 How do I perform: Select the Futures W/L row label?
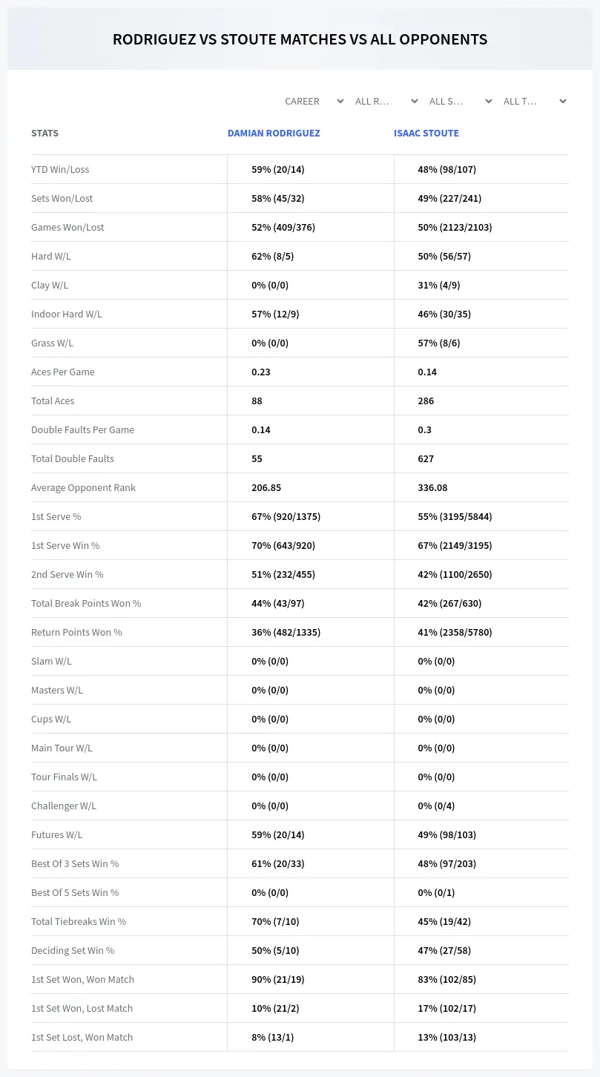(56, 834)
